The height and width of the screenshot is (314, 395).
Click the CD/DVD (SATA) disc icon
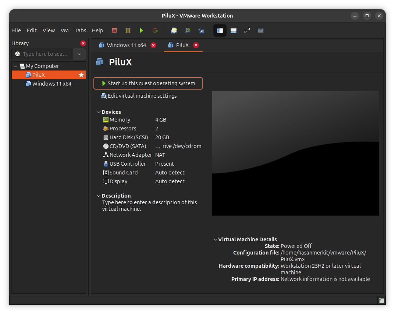click(x=106, y=146)
